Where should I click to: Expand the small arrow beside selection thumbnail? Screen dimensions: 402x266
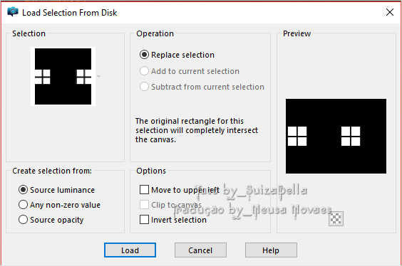point(98,76)
